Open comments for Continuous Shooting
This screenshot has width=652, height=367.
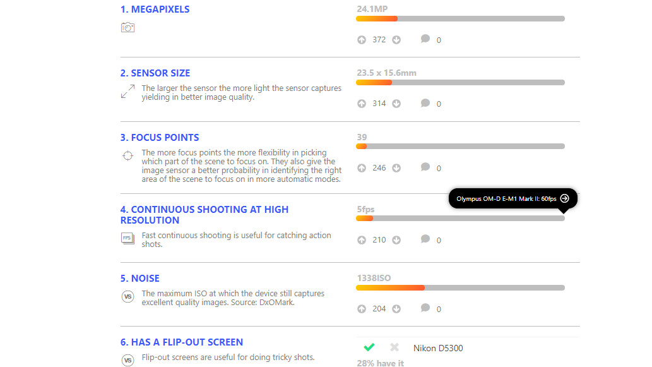425,239
